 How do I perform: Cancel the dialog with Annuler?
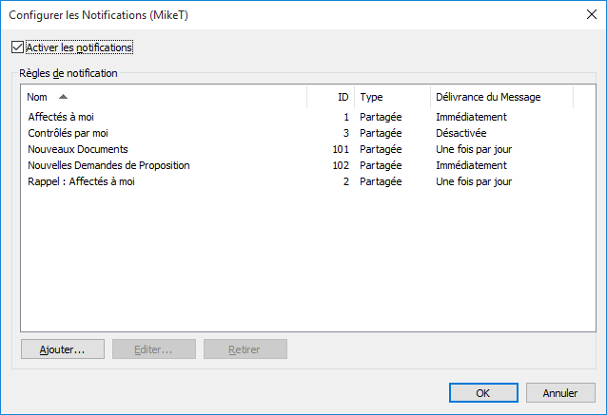560,392
